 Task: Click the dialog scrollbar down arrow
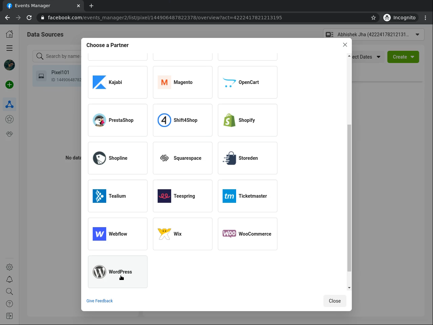point(349,288)
